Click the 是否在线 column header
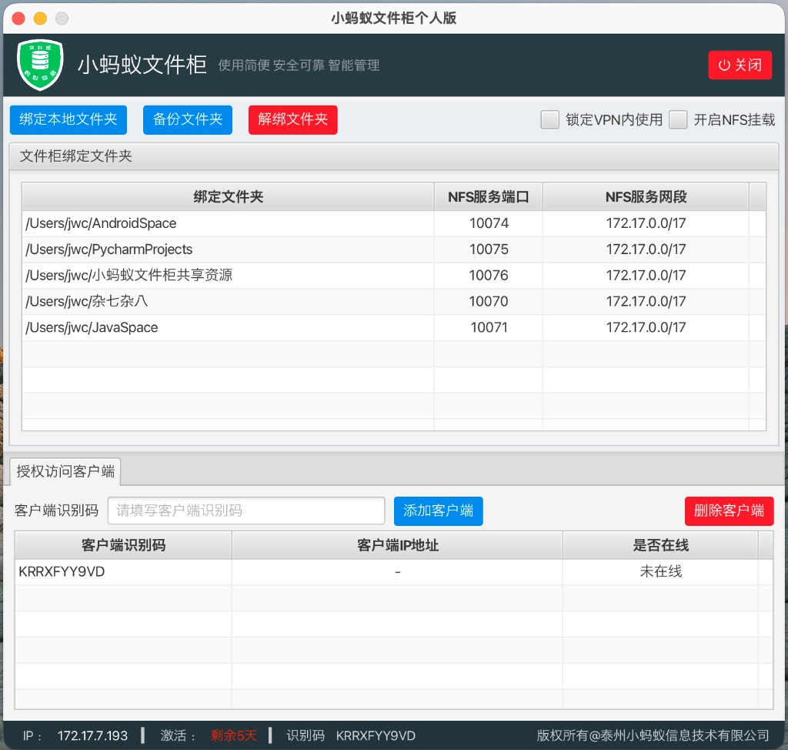 pyautogui.click(x=660, y=545)
